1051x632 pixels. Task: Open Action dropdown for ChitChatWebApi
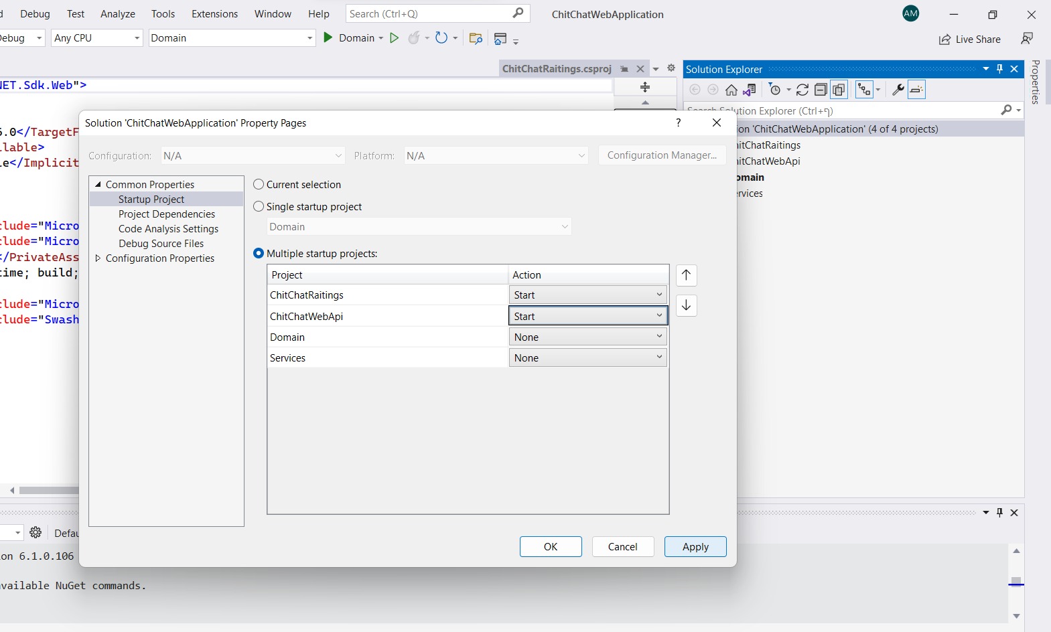pyautogui.click(x=587, y=316)
